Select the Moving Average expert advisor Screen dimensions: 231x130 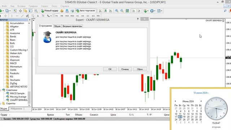(18, 97)
